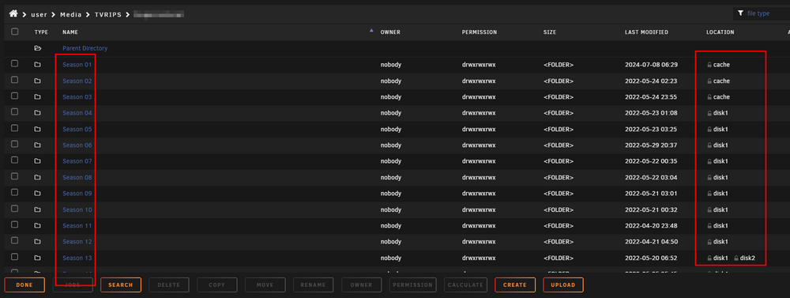Sort by the NAME column header
This screenshot has height=298, width=790.
(x=70, y=32)
